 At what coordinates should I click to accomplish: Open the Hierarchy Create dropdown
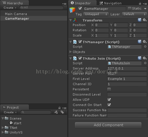click(x=10, y=8)
